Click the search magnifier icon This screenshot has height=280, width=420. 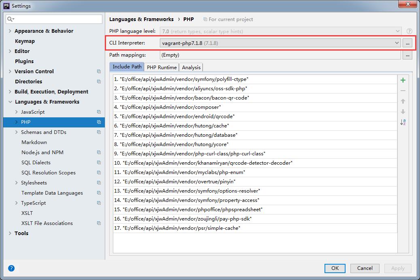11,19
